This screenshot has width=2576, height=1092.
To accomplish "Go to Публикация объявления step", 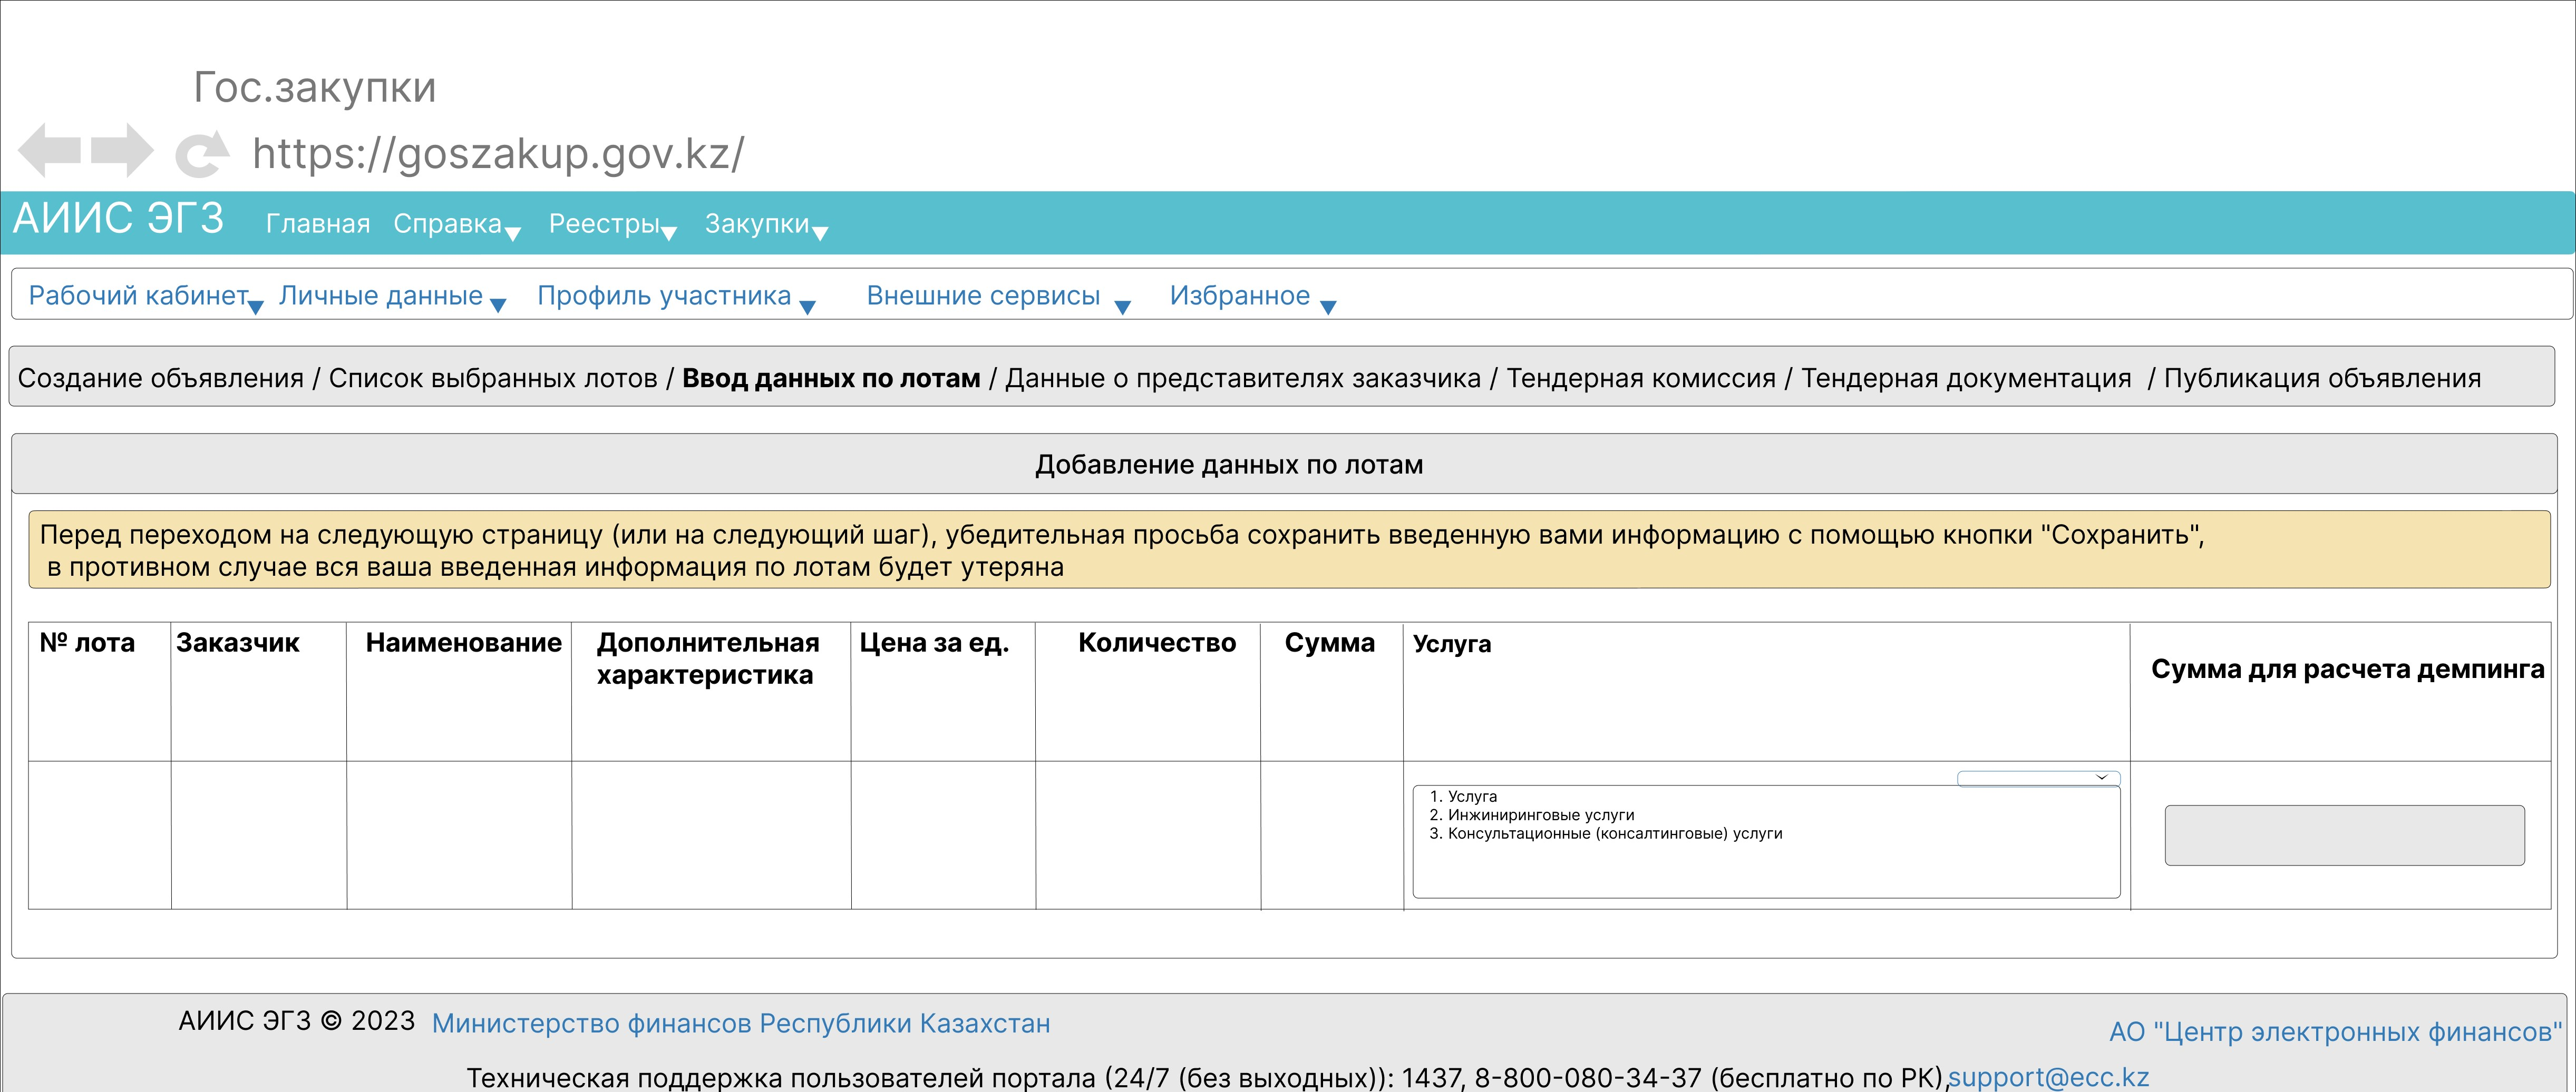I will pos(2322,379).
